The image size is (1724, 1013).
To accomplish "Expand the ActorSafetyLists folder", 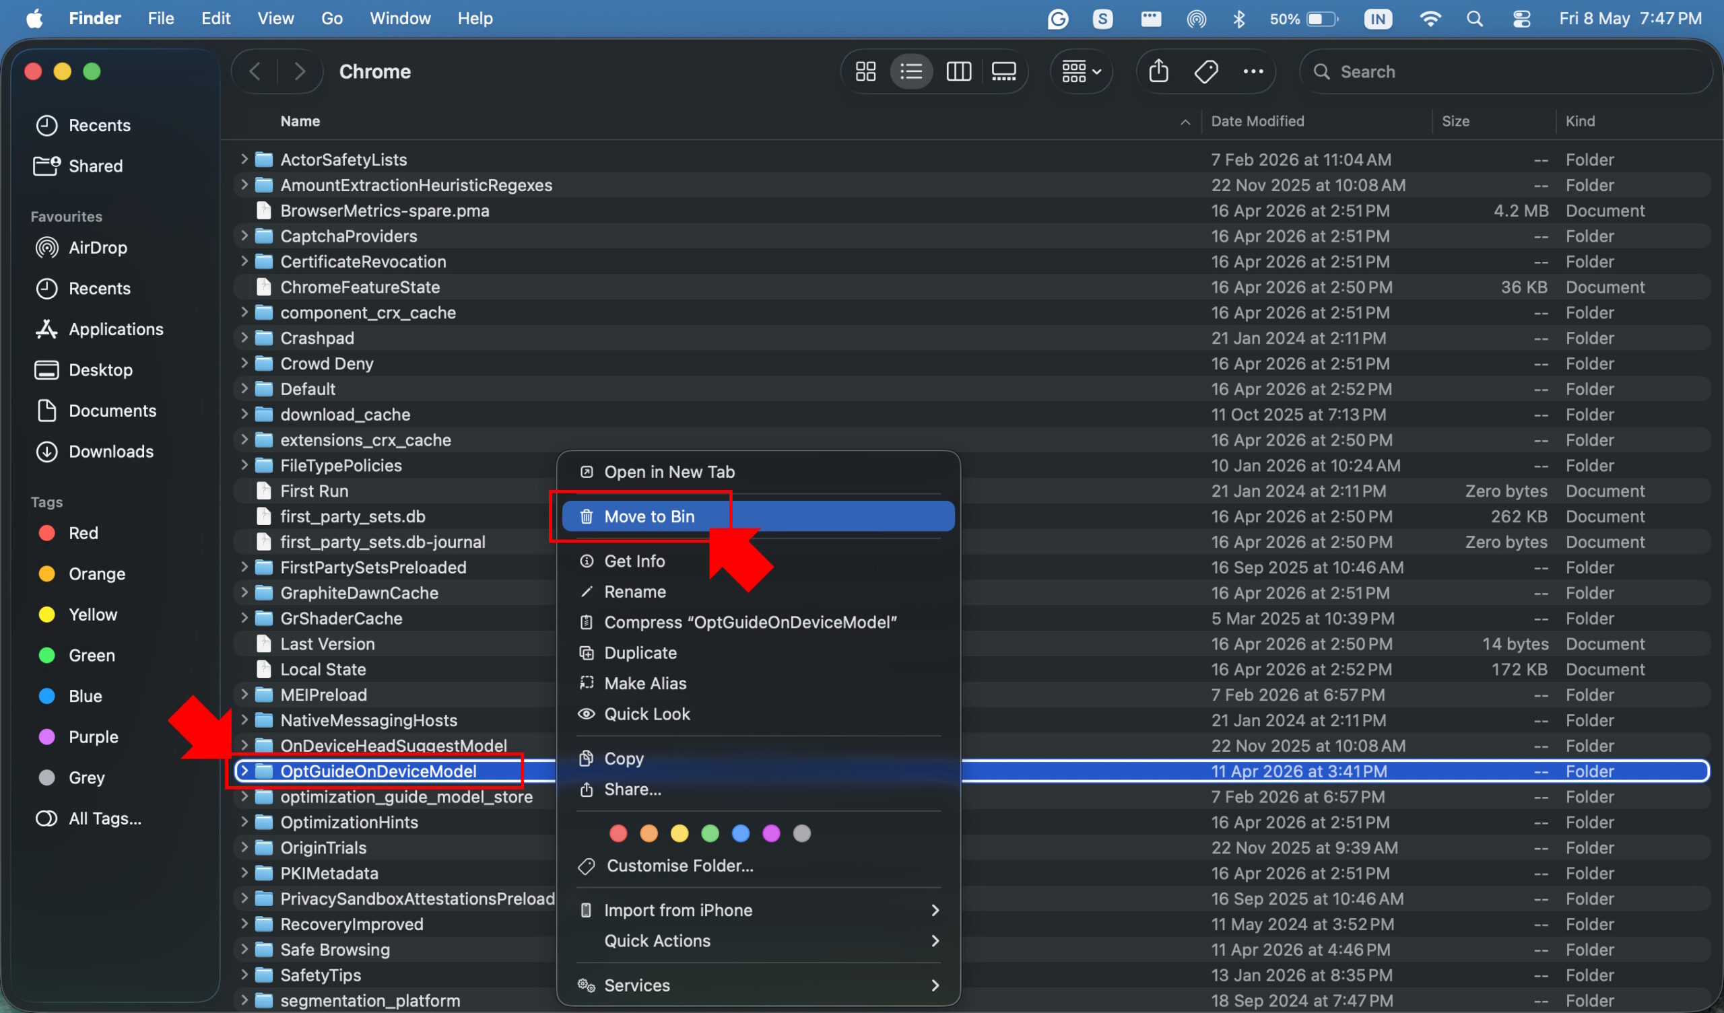I will pos(244,160).
